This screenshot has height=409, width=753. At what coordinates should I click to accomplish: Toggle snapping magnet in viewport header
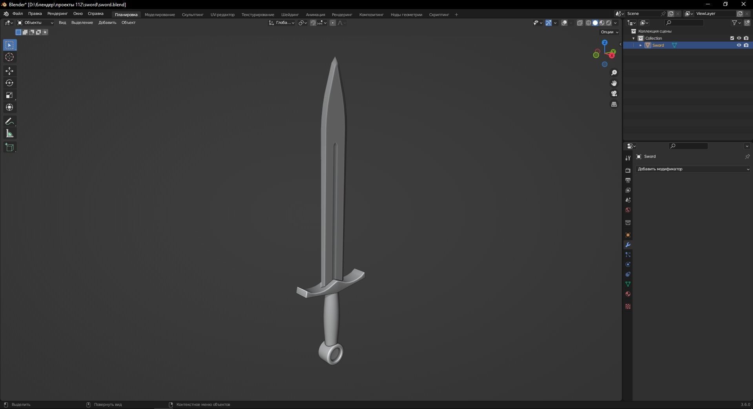tap(313, 23)
